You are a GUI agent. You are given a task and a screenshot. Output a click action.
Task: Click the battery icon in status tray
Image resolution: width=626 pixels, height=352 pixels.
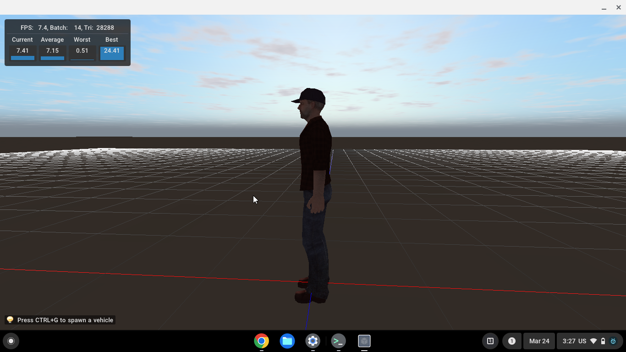[x=603, y=341]
